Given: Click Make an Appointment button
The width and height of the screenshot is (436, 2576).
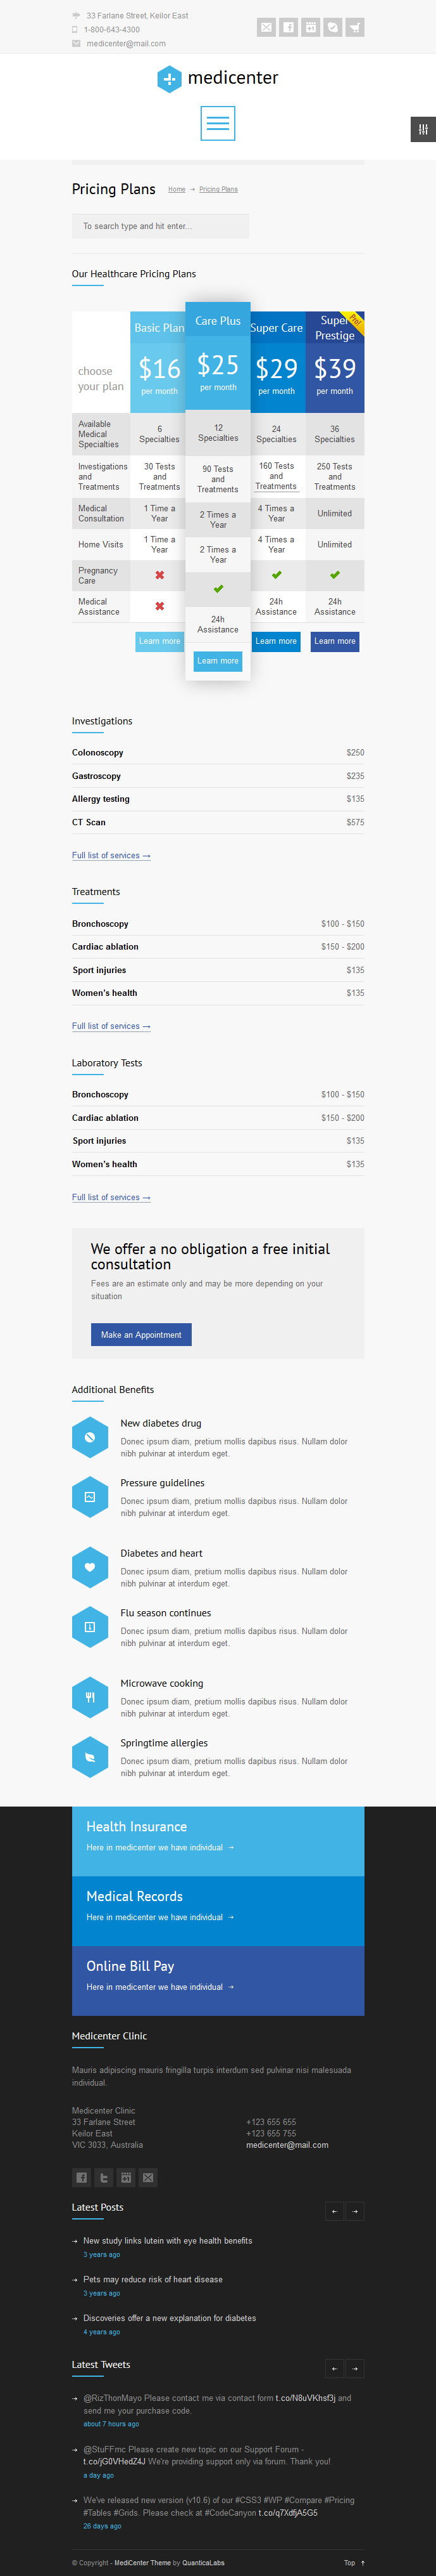Looking at the screenshot, I should (x=140, y=1334).
